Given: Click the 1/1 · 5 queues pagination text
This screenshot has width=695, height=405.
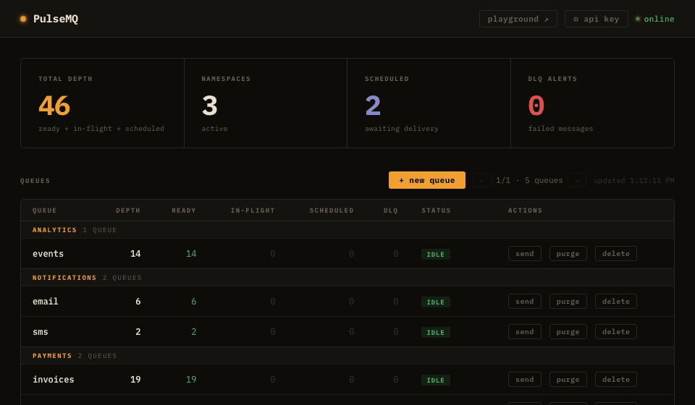Looking at the screenshot, I should (529, 180).
